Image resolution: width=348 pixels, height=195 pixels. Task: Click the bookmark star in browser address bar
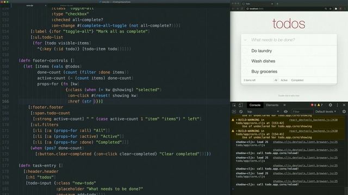pyautogui.click(x=331, y=9)
